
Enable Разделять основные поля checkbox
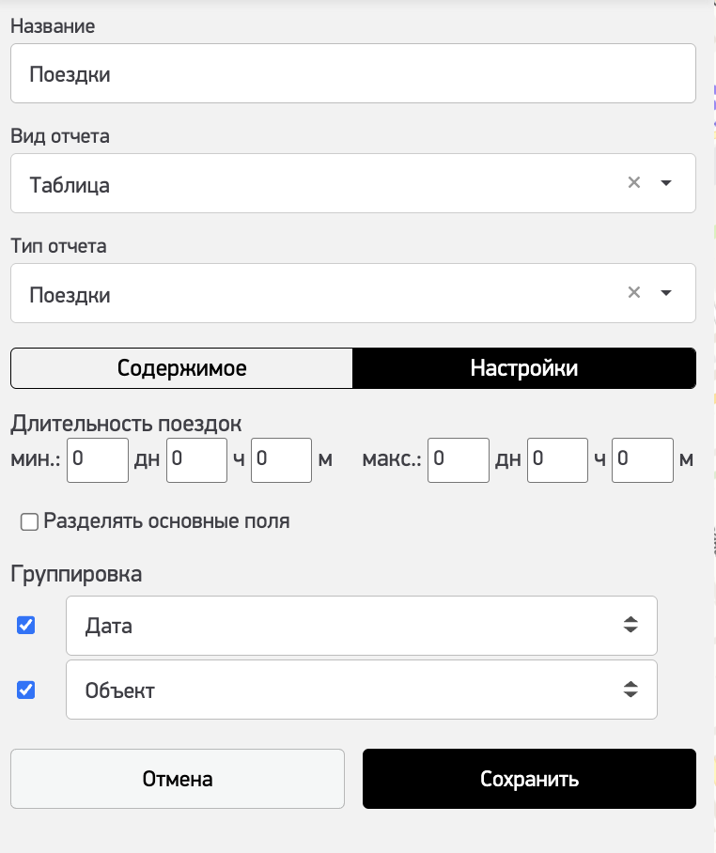(x=29, y=521)
